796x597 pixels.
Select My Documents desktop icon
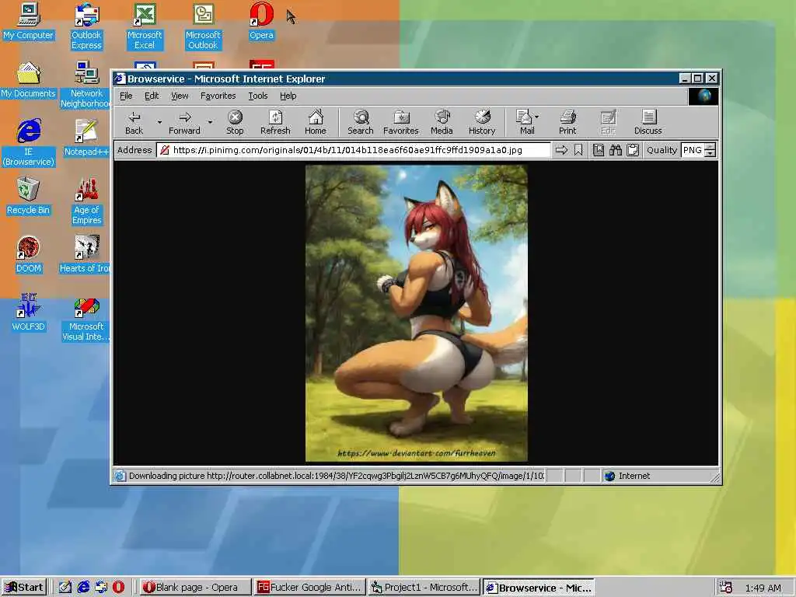[29, 80]
